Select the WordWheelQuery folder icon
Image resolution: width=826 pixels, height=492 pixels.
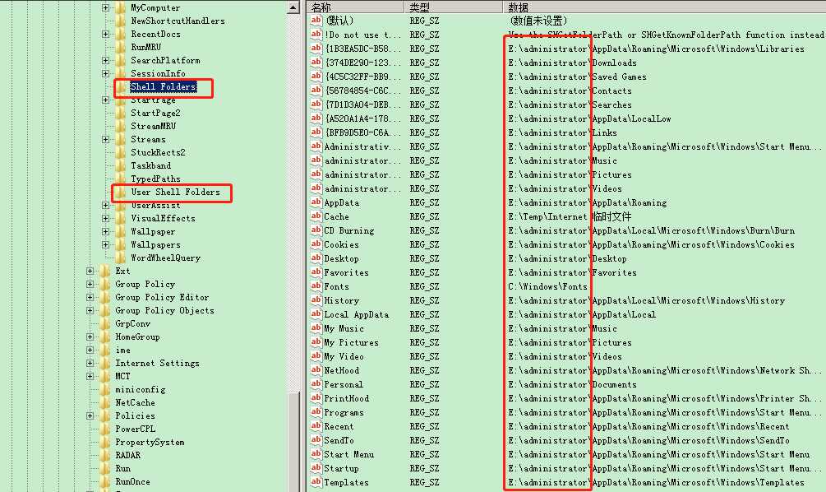121,258
